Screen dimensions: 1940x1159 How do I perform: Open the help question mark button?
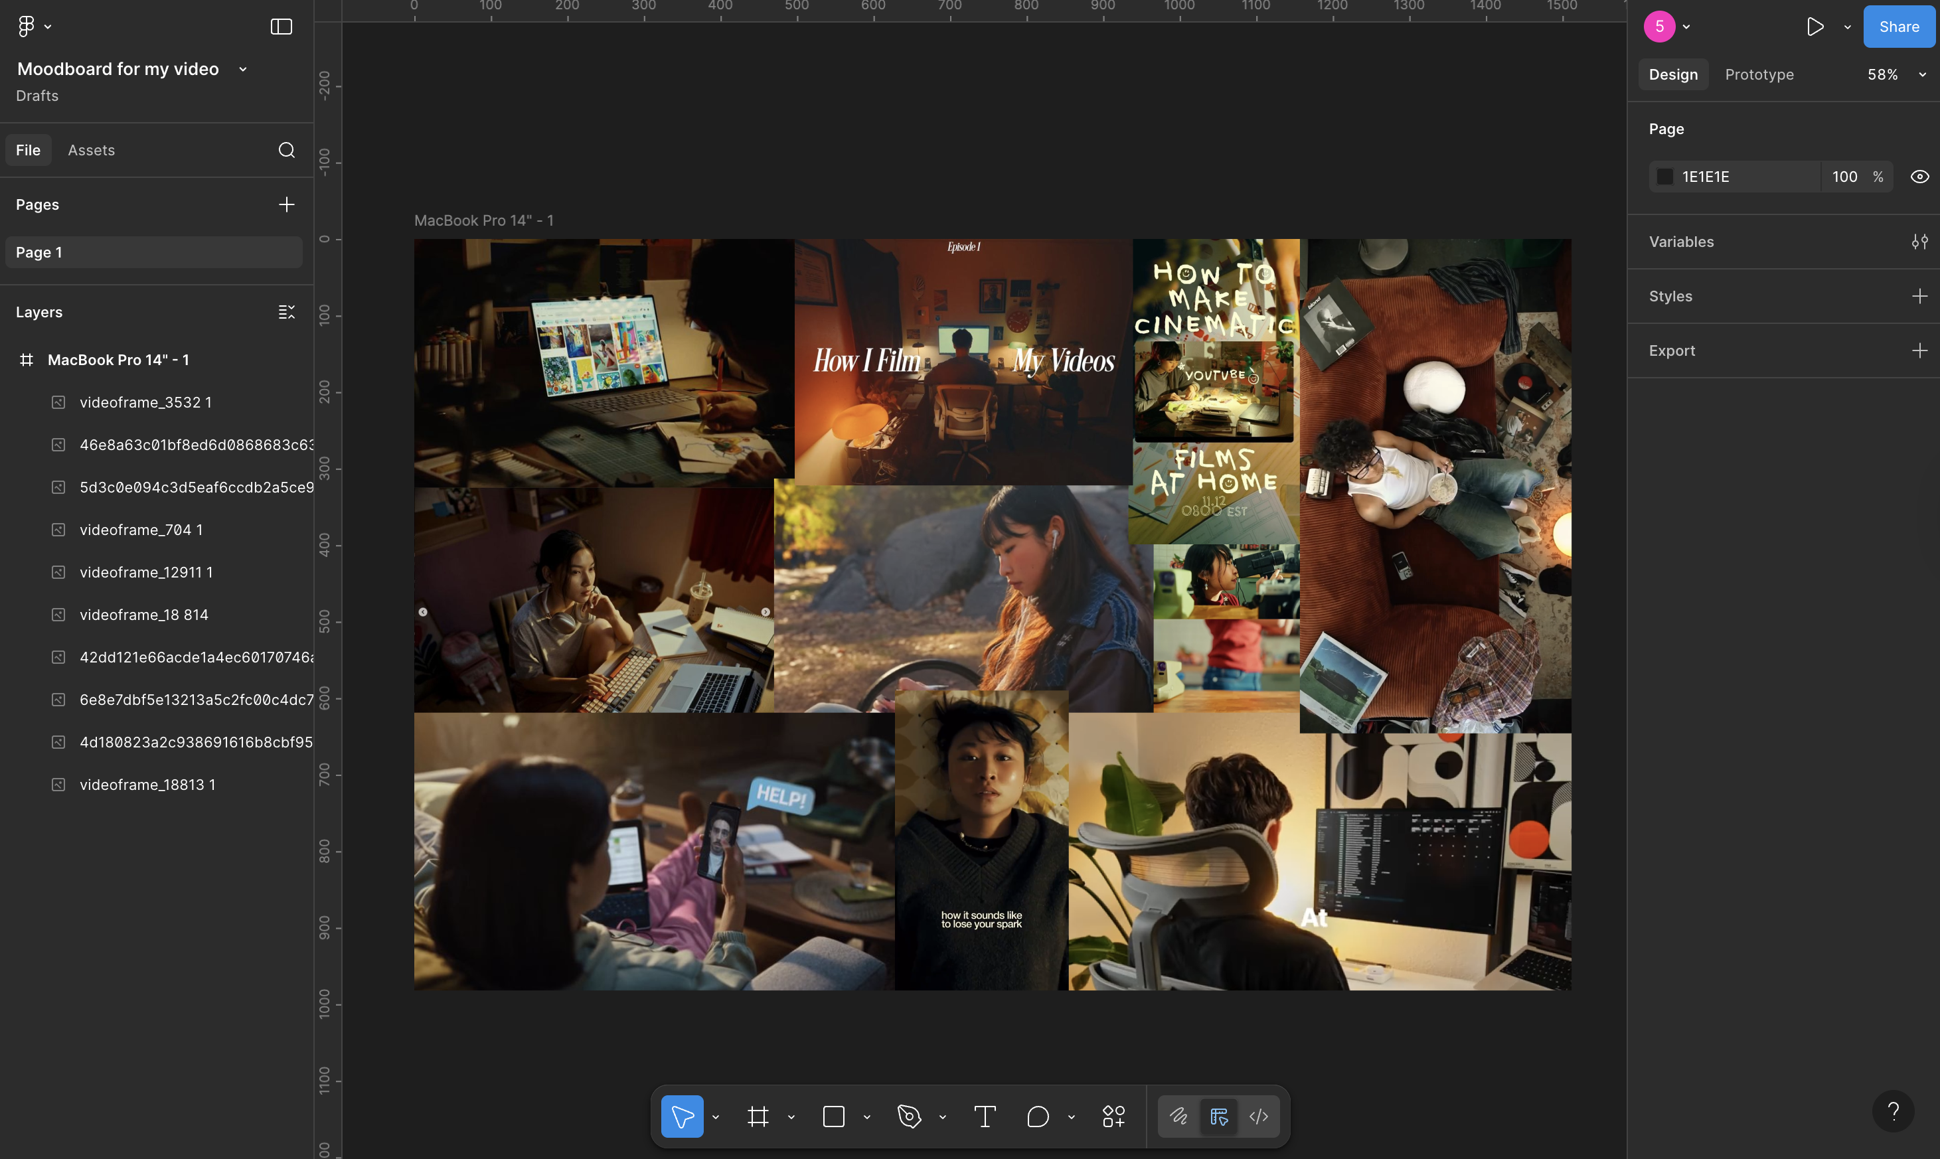[x=1893, y=1111]
